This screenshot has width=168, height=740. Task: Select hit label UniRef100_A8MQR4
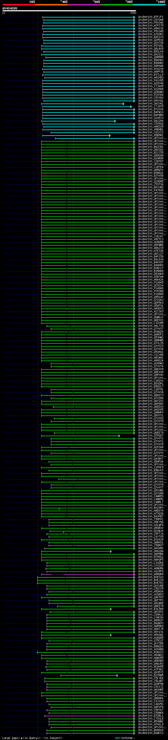[150, 575]
